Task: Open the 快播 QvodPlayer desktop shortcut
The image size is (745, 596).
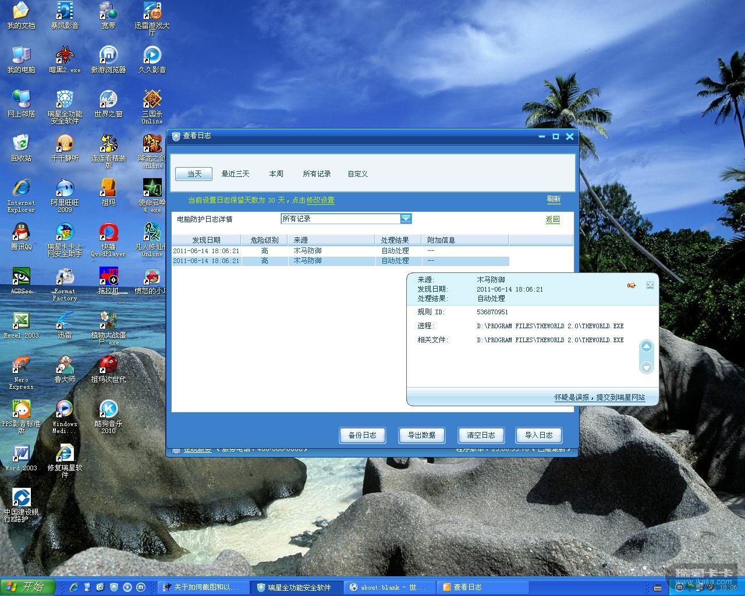Action: tap(108, 240)
